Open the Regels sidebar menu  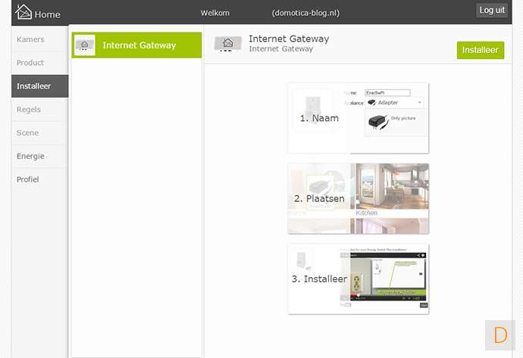point(39,109)
